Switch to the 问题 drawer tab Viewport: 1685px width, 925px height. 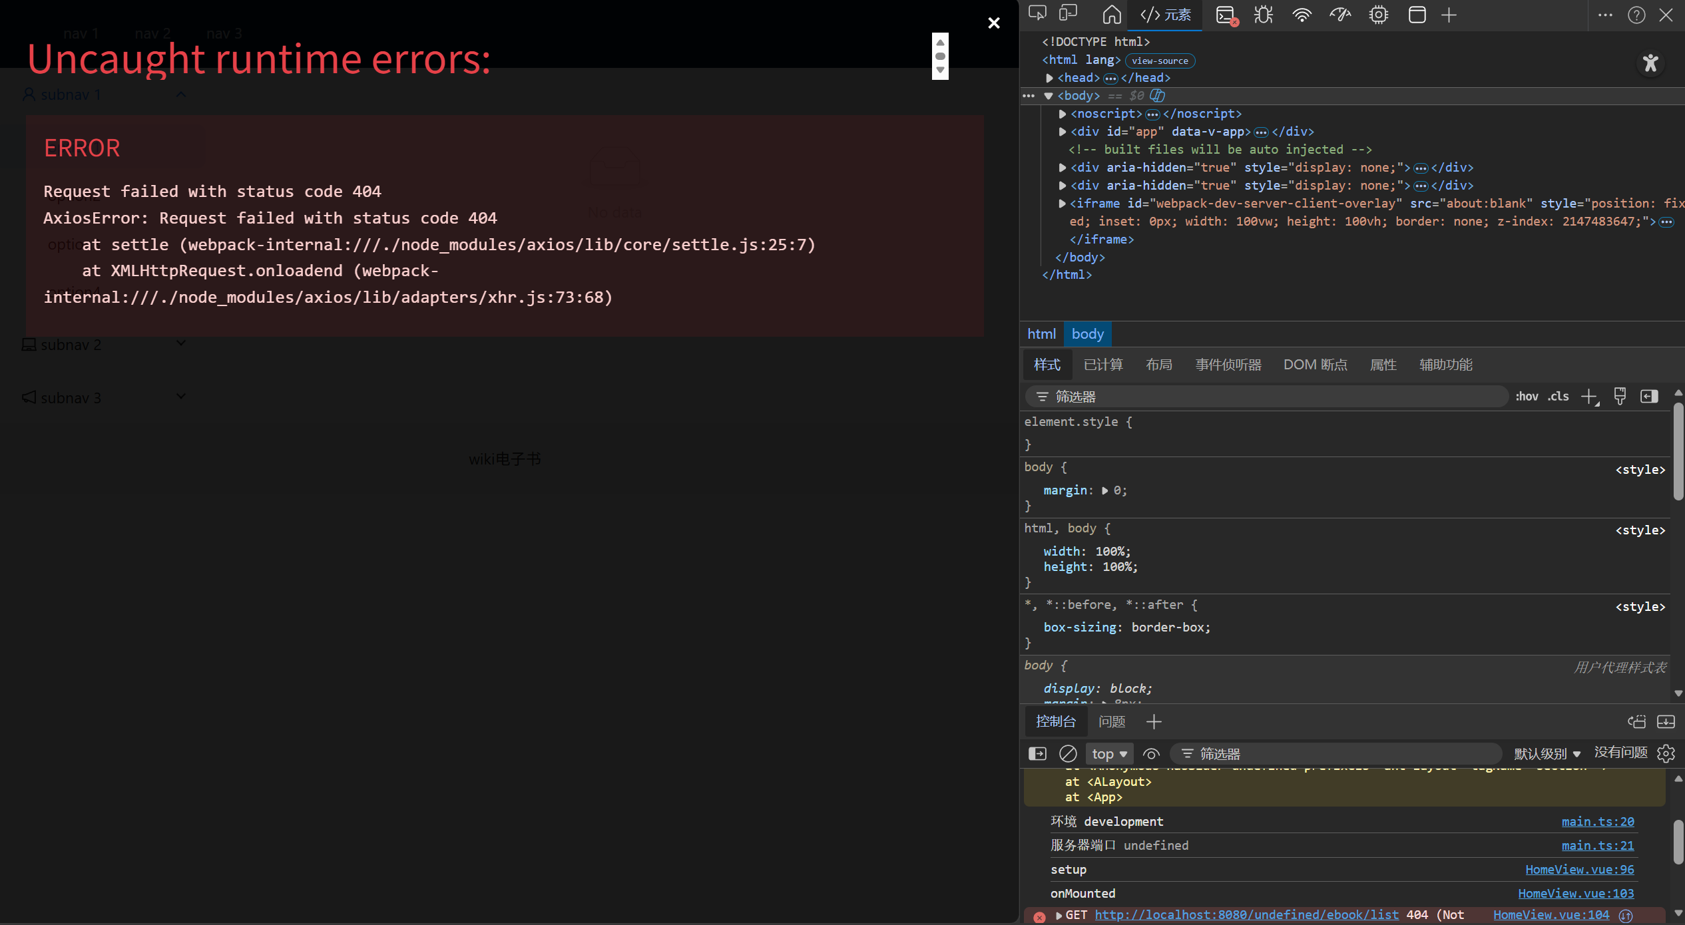(x=1112, y=721)
